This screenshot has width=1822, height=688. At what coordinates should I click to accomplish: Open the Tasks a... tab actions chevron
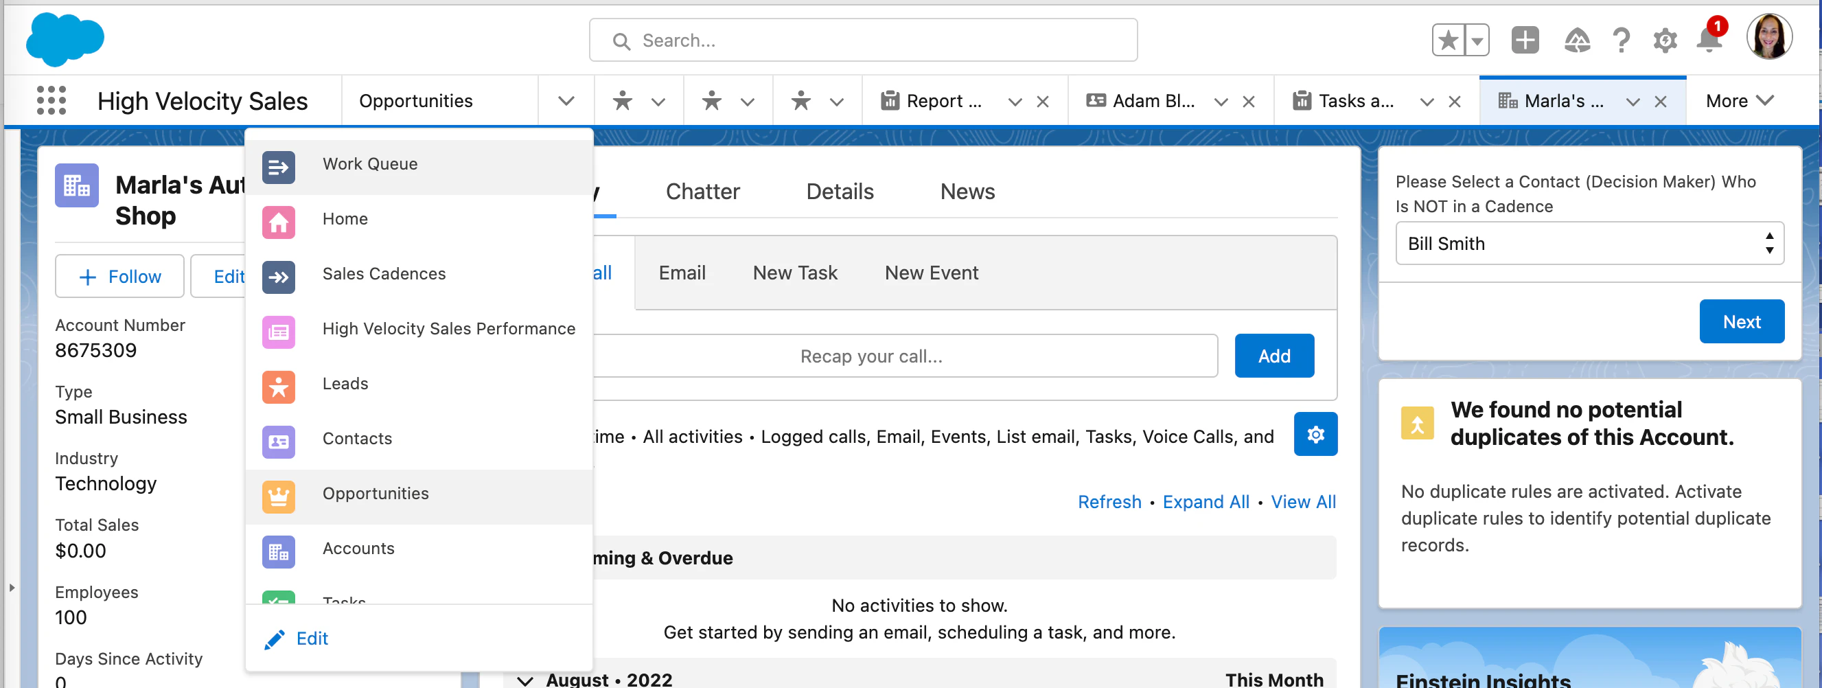(x=1427, y=102)
